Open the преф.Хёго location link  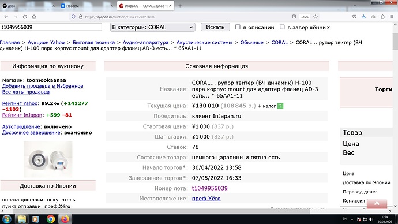coord(206,199)
